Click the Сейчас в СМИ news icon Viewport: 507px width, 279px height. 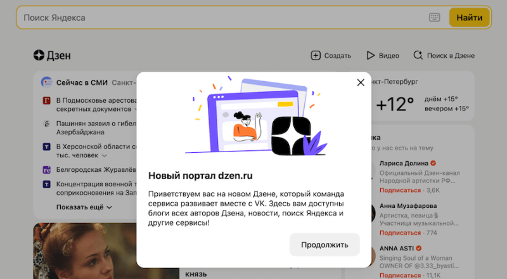click(x=46, y=82)
